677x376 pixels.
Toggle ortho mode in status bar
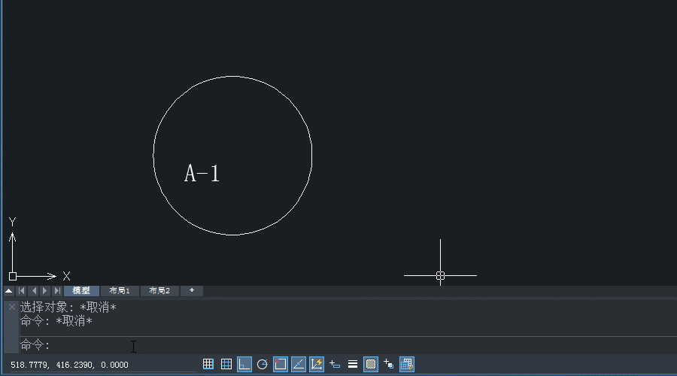244,364
